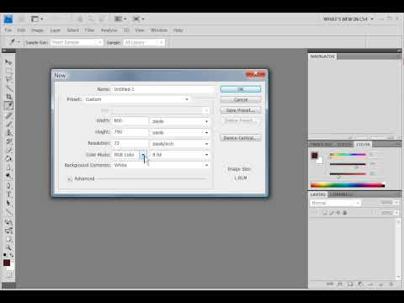
Task: Click the Device Central button
Action: click(241, 138)
